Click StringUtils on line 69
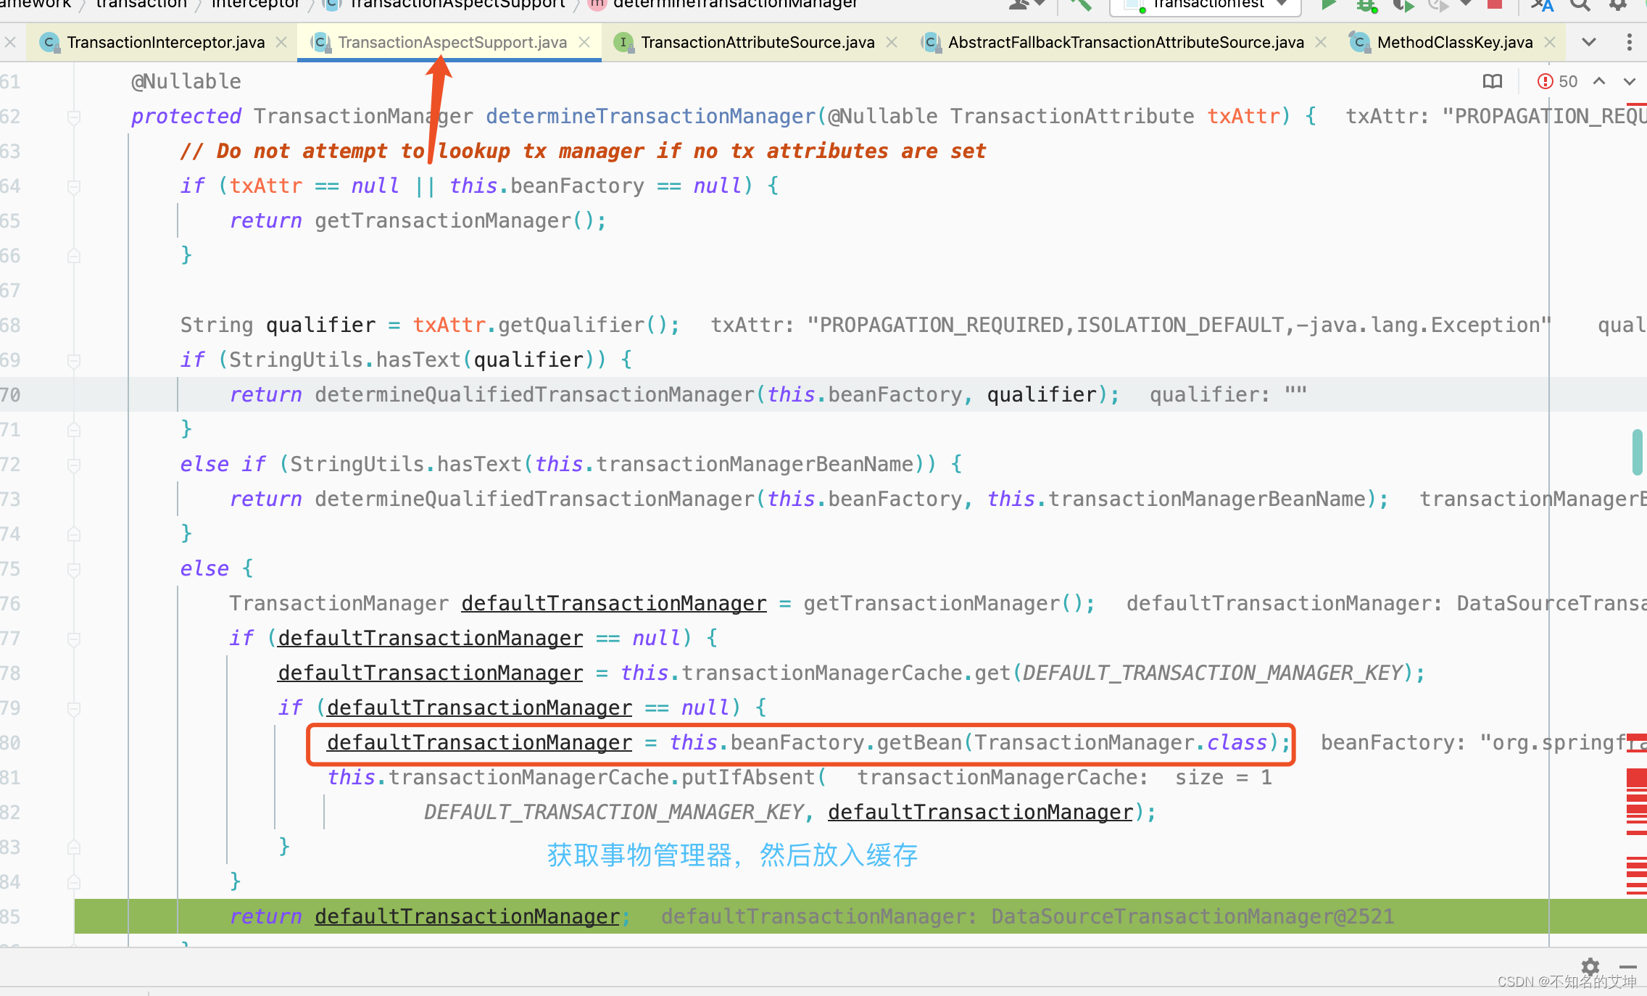This screenshot has width=1647, height=996. pos(296,360)
